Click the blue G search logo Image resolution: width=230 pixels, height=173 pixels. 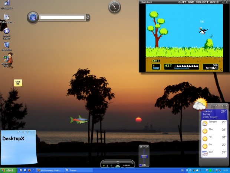point(33,17)
